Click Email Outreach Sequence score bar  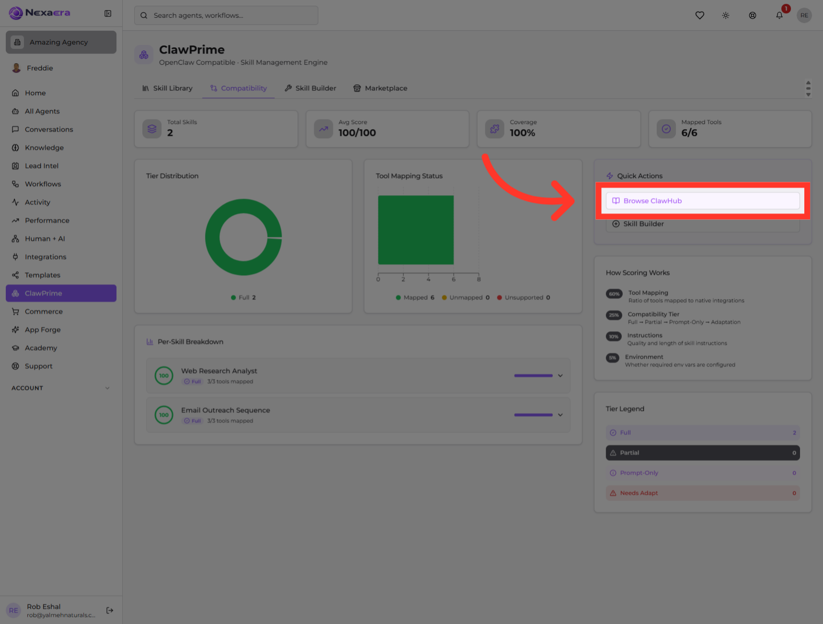pyautogui.click(x=533, y=415)
